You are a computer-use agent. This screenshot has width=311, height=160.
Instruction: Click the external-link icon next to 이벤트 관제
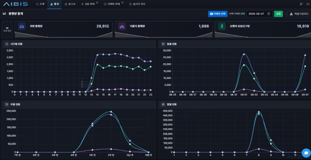point(122,3)
